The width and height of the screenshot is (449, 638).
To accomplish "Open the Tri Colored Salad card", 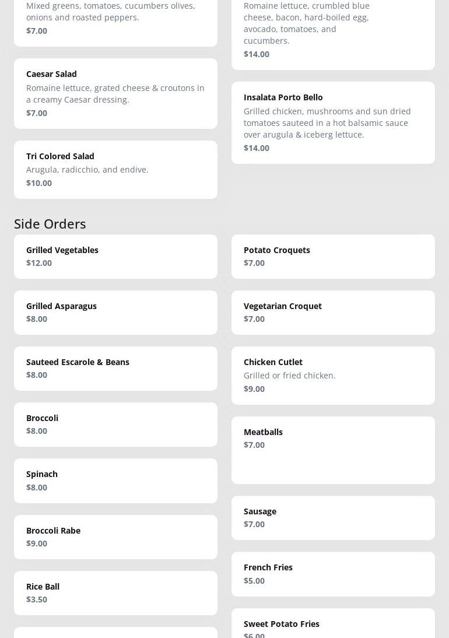I will [x=115, y=170].
